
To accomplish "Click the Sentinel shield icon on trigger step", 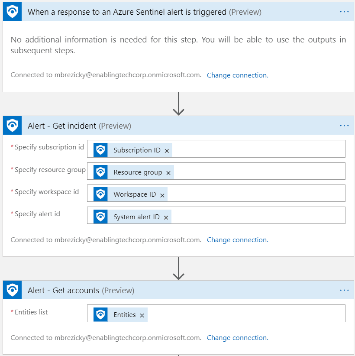I will point(12,12).
